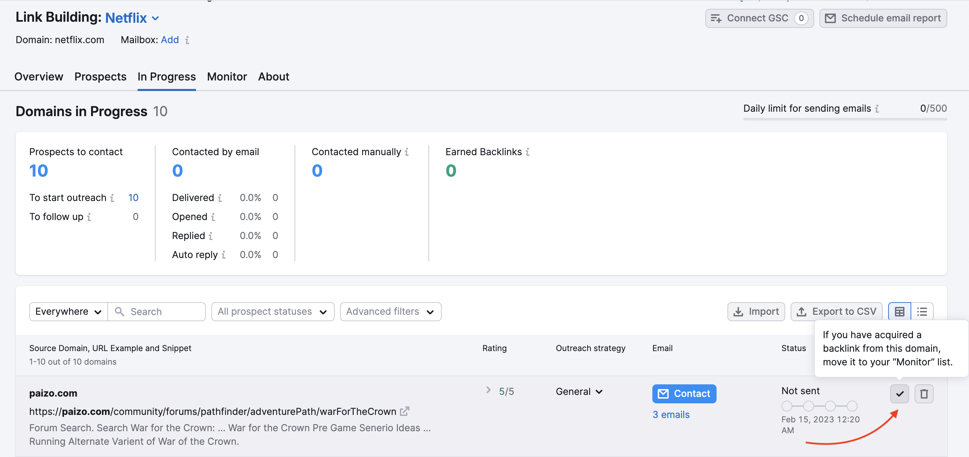Open the external link icon for paizo.com URL

(405, 411)
